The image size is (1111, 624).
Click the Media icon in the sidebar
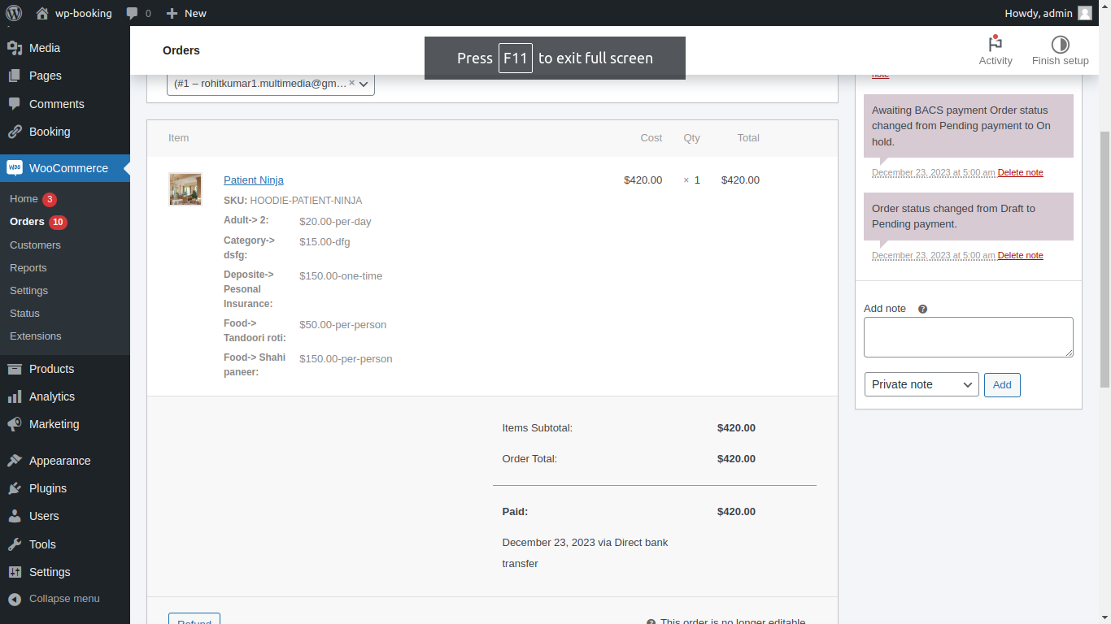[x=14, y=48]
